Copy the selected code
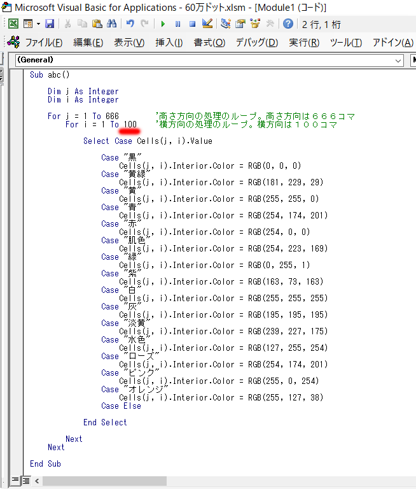This screenshot has height=489, width=416. 82,24
